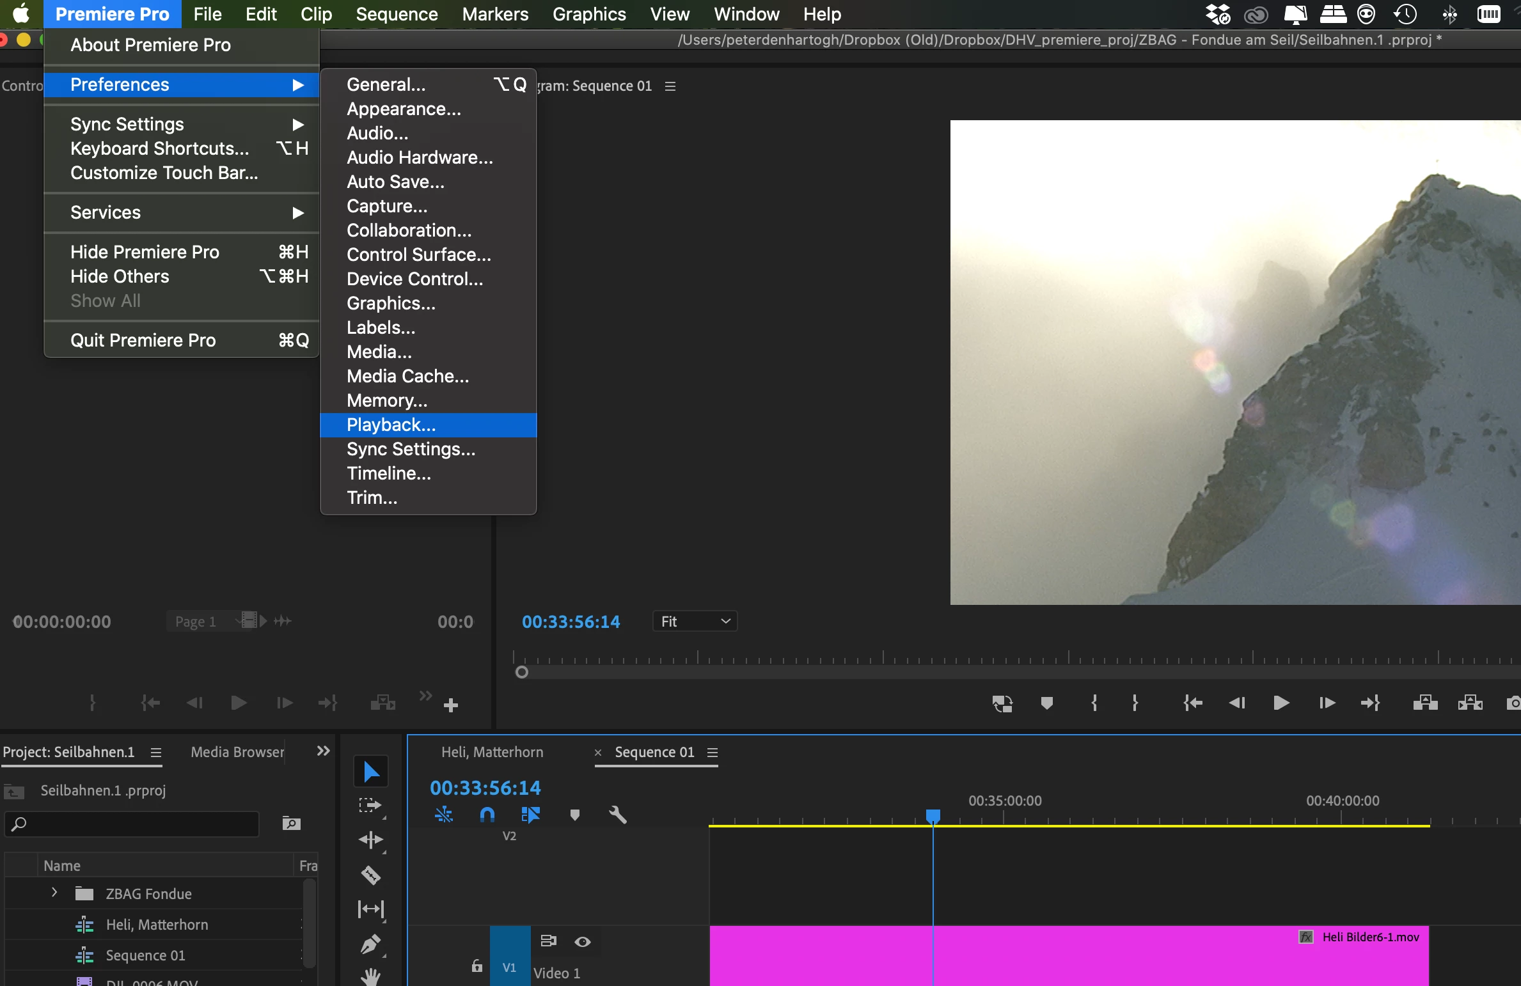Open timeline wrench display settings
Screen dimensions: 1521x986
click(x=617, y=814)
